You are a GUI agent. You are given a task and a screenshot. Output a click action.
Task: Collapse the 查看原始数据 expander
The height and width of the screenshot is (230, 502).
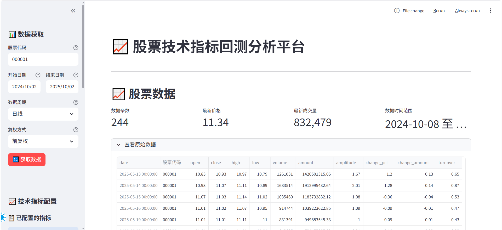click(291, 145)
